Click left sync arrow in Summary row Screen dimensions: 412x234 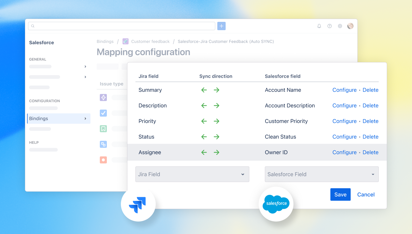(204, 90)
